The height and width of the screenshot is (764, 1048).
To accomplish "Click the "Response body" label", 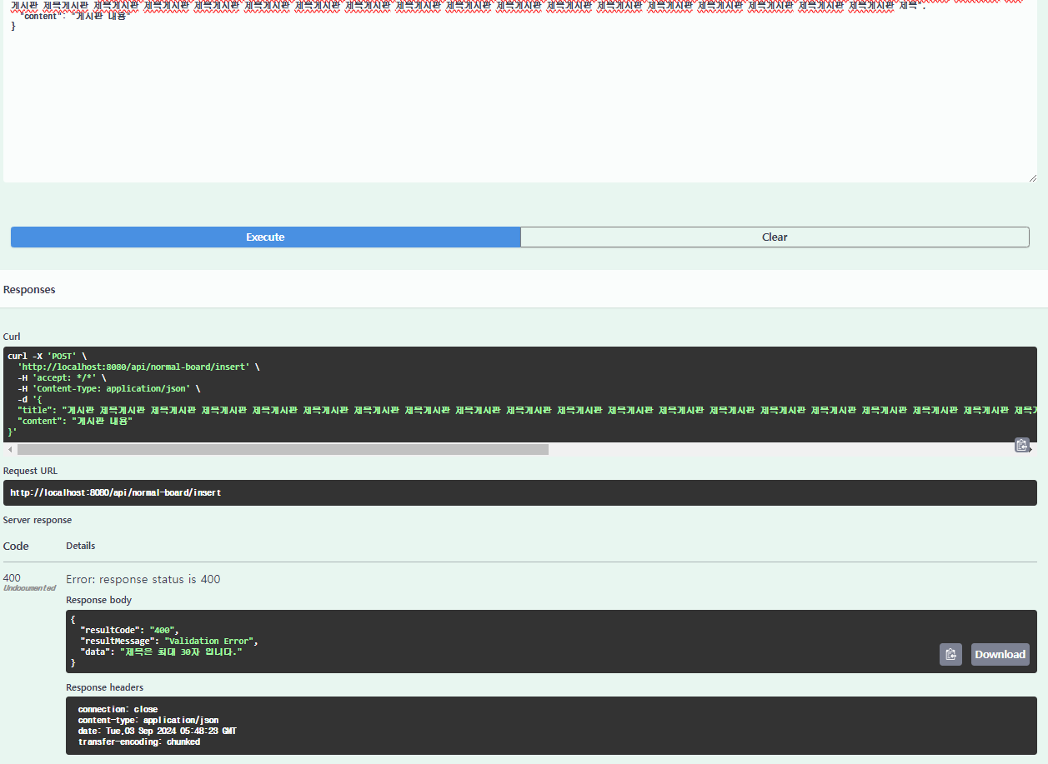I will tap(99, 600).
